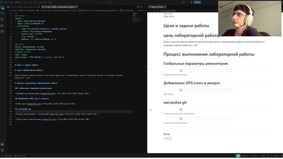This screenshot has height=159, width=283.
Task: Click the Quarto language mode status item
Action: (x=275, y=156)
